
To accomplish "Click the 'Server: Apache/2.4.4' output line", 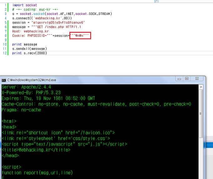I will click(26, 87).
